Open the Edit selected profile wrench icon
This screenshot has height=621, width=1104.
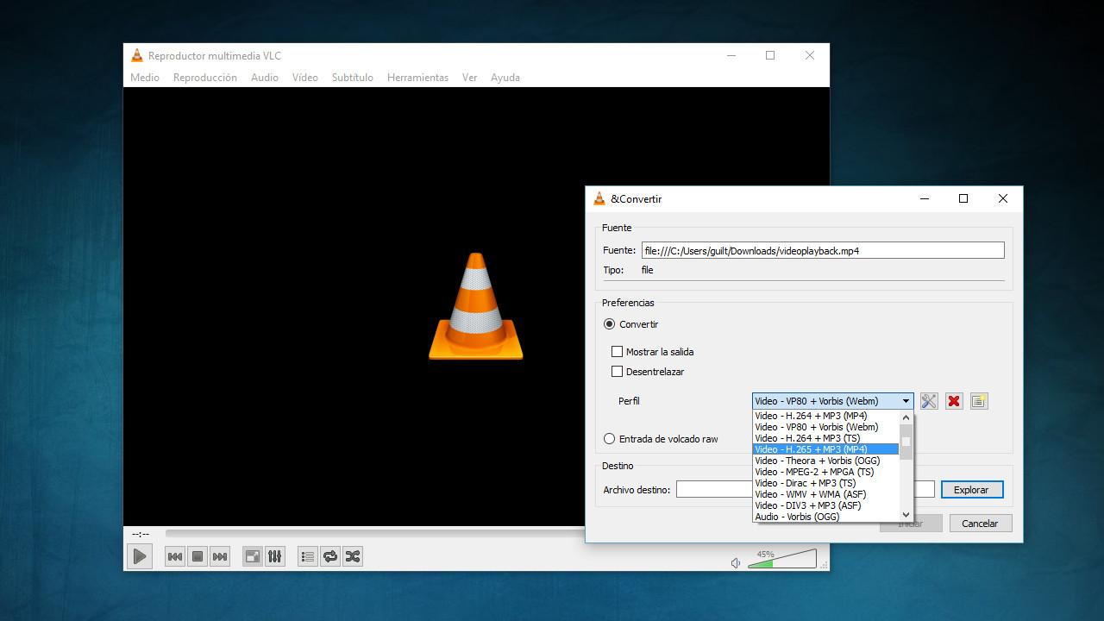[928, 400]
